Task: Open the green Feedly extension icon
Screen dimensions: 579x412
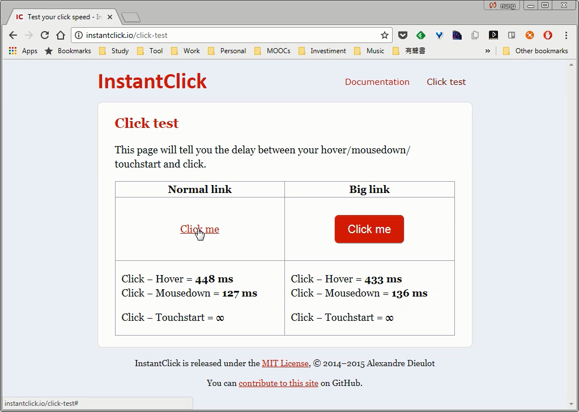Action: (x=420, y=36)
